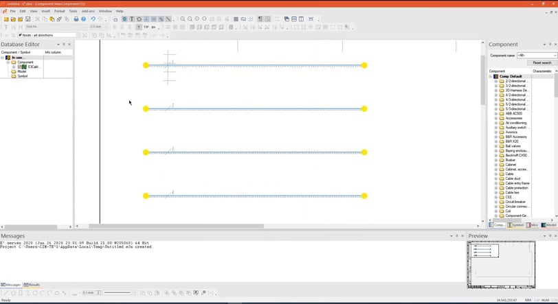Click the Preview panel thumbnail
This screenshot has height=304, width=558.
501,265
